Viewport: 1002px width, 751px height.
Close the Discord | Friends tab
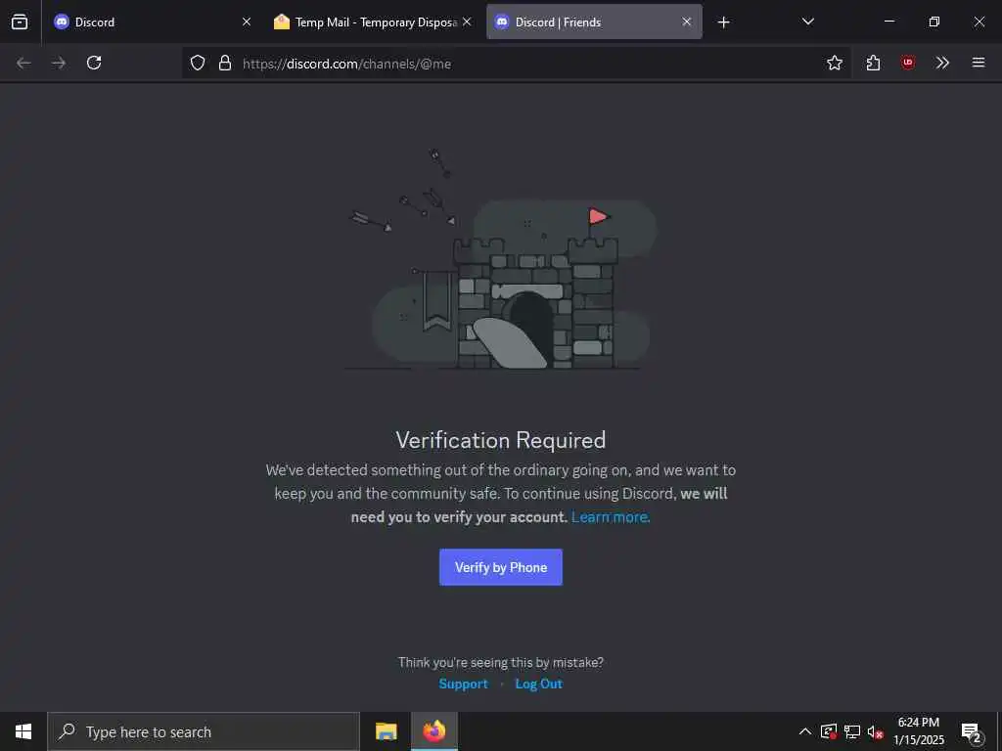686,22
